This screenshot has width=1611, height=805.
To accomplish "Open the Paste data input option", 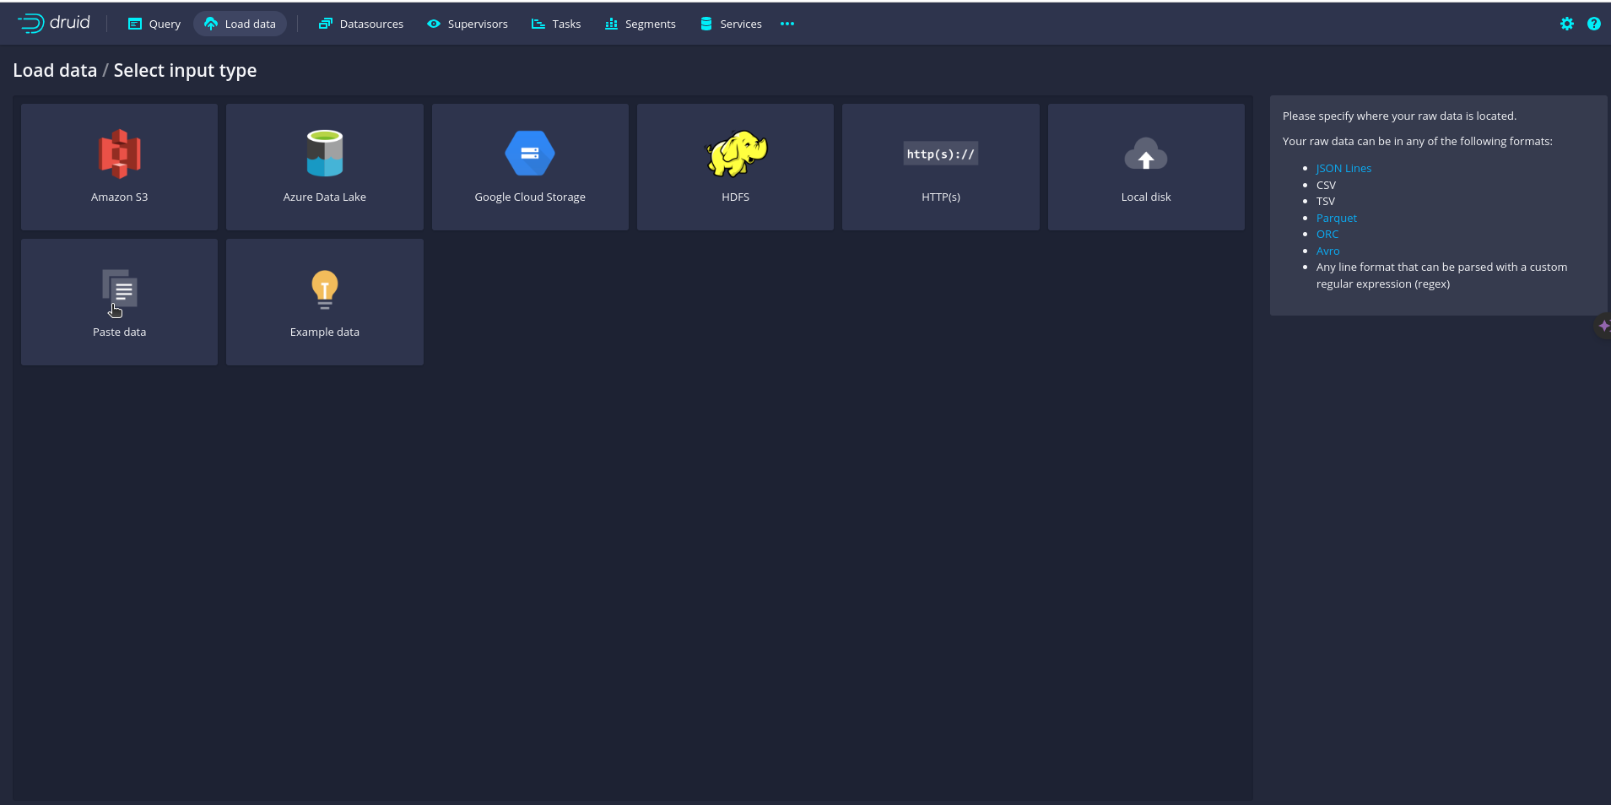I will pyautogui.click(x=119, y=301).
